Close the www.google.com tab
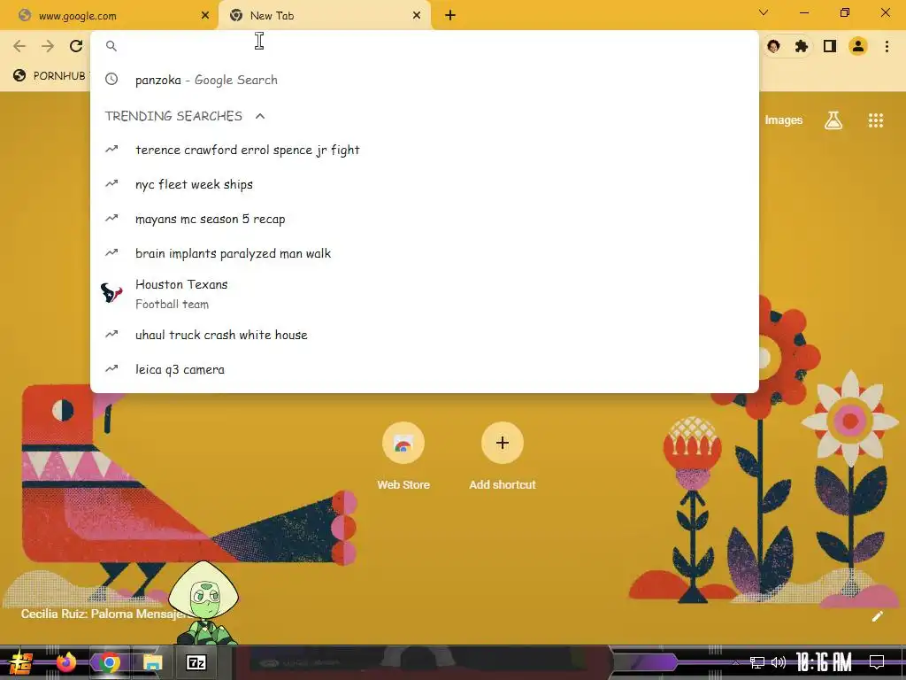Viewport: 906px width, 680px height. pos(205,16)
